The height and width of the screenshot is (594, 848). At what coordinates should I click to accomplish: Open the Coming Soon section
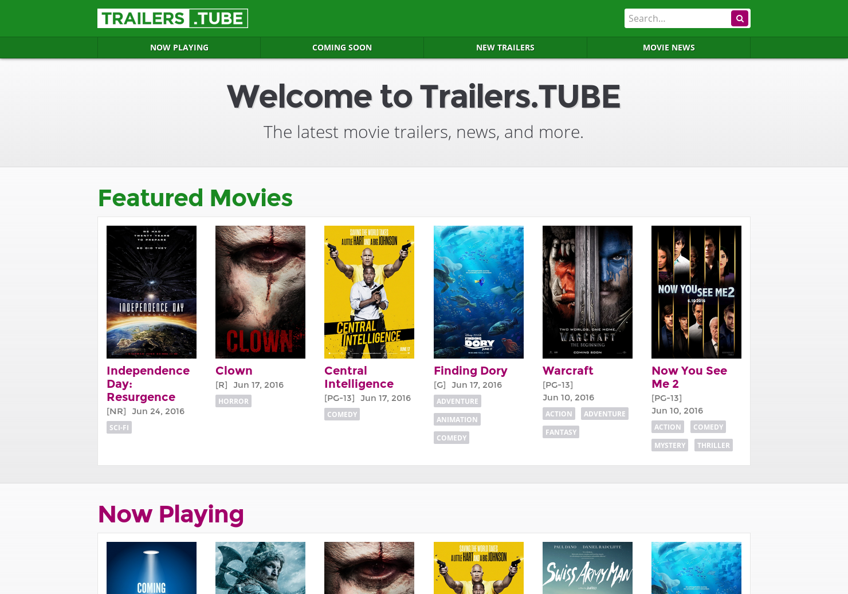pyautogui.click(x=341, y=48)
